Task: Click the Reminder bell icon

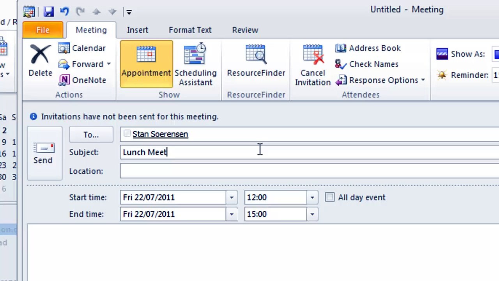Action: click(x=442, y=75)
